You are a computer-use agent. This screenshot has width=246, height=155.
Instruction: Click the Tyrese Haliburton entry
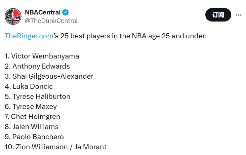(x=41, y=96)
